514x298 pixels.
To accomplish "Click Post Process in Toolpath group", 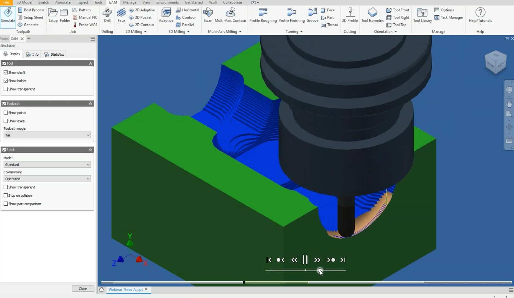I will point(31,10).
